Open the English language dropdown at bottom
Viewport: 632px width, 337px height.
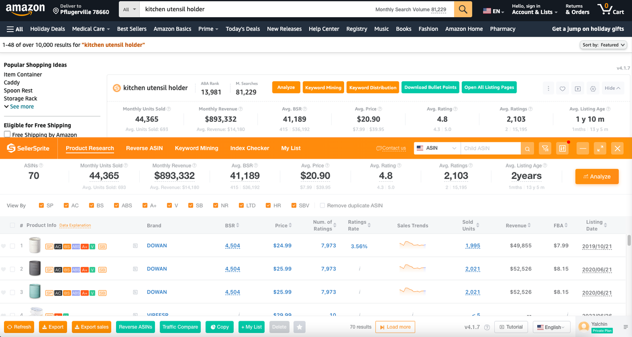point(552,327)
